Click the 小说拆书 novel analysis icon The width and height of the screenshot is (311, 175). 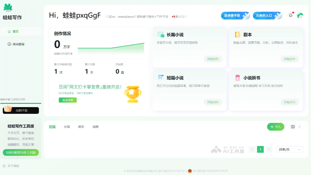coord(238,77)
